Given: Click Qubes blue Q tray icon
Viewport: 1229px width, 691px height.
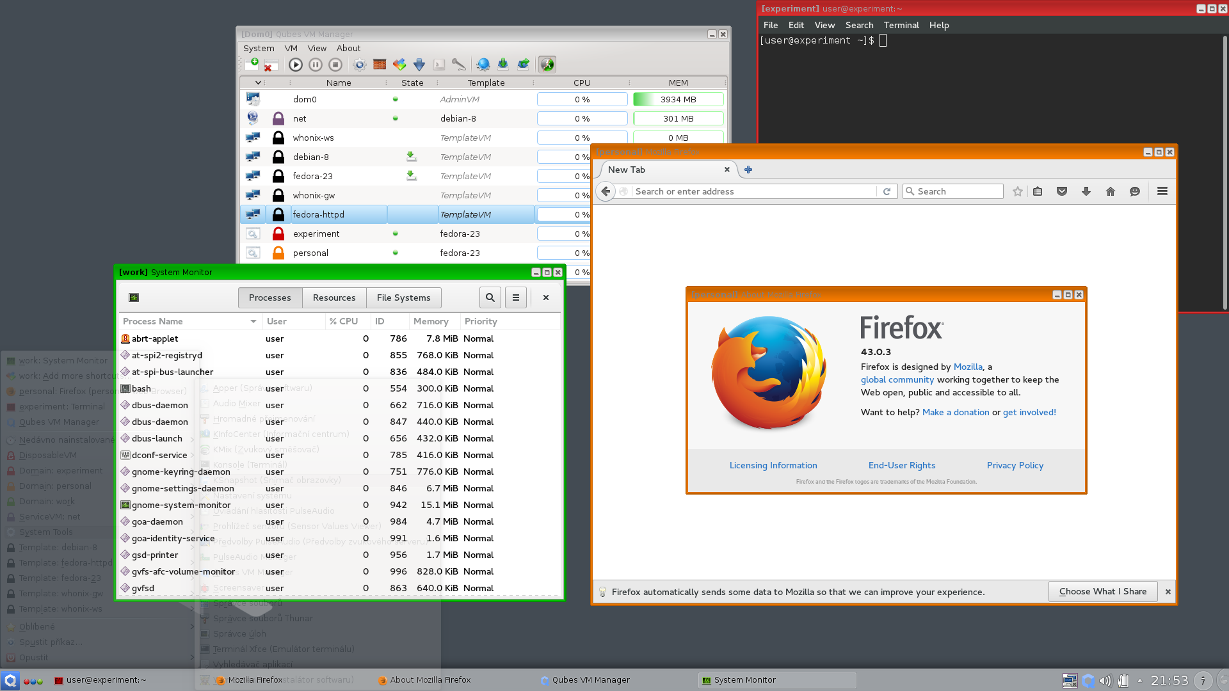Looking at the screenshot, I should pyautogui.click(x=1088, y=681).
